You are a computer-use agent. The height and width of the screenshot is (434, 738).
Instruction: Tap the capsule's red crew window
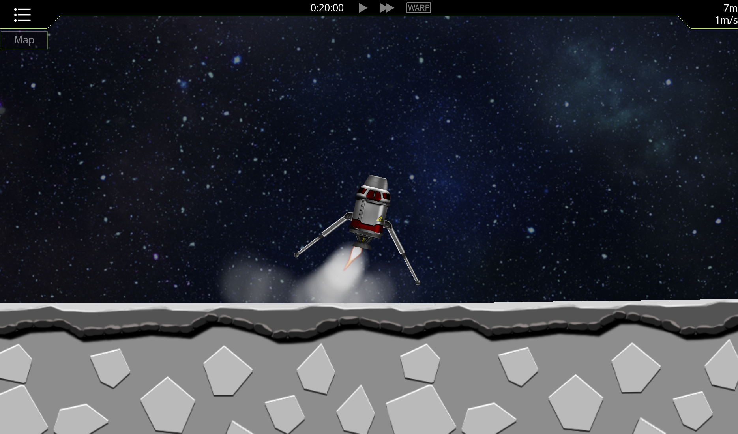click(x=374, y=196)
